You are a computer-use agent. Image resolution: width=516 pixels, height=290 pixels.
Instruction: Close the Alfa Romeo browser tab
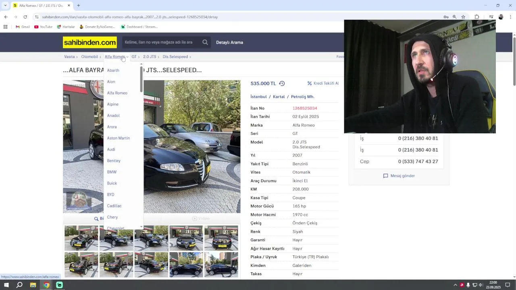click(69, 6)
